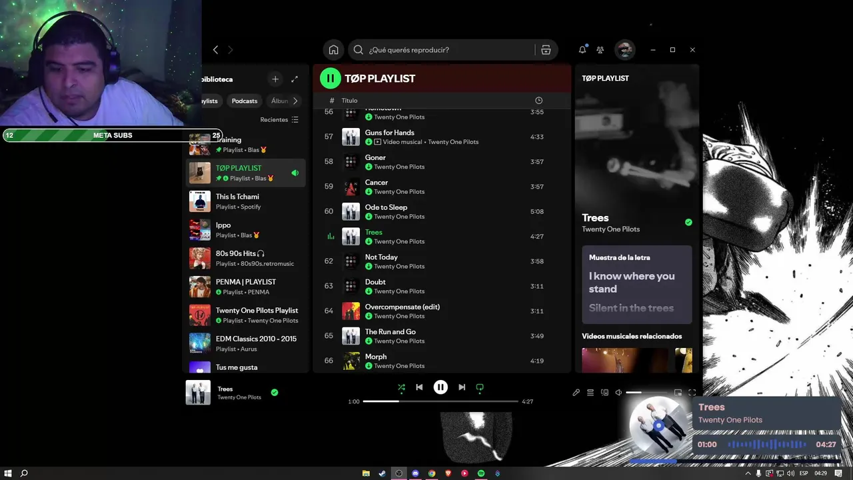Open Tus me gusta liked songs
The height and width of the screenshot is (480, 853).
pos(246,367)
